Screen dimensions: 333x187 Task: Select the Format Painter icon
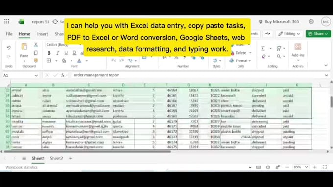tap(36, 61)
